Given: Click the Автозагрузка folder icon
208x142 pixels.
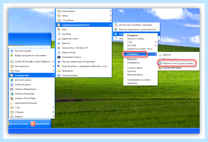Looking at the screenshot, I should point(12,66).
